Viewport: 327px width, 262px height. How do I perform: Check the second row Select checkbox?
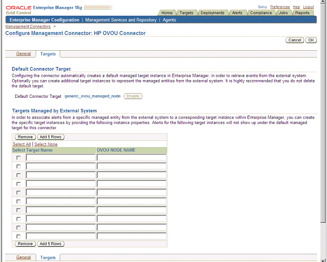tap(18, 166)
